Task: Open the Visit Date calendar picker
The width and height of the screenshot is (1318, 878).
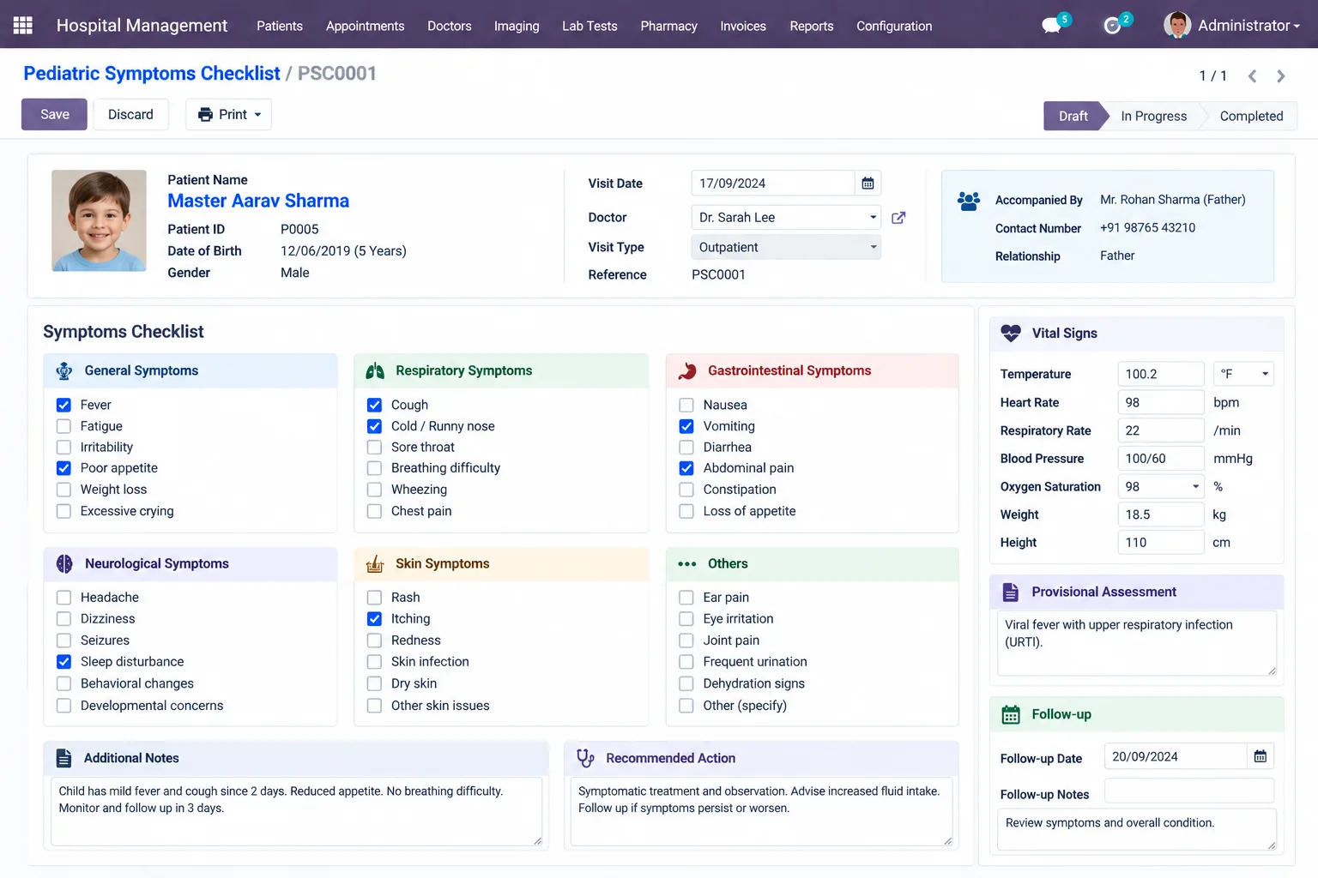Action: [868, 183]
